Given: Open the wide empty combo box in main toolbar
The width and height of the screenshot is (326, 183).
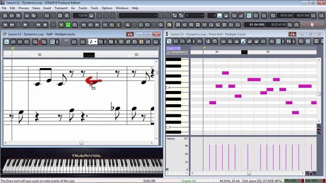Looking at the screenshot, I should click(x=138, y=16).
